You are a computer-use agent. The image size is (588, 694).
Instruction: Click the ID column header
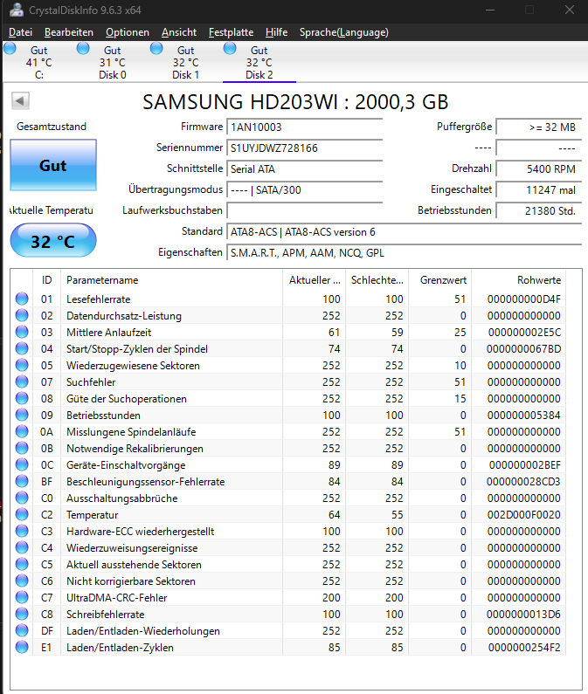coord(46,279)
